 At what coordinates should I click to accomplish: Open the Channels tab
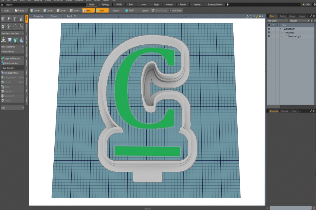(285, 111)
